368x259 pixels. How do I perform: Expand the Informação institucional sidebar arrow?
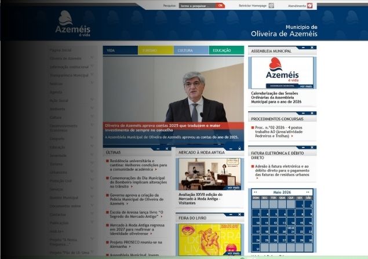92,67
